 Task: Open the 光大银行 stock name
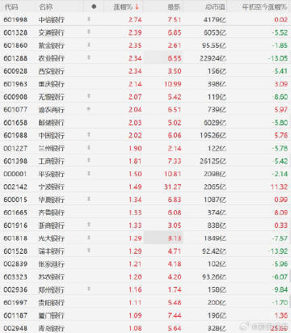tap(52, 238)
